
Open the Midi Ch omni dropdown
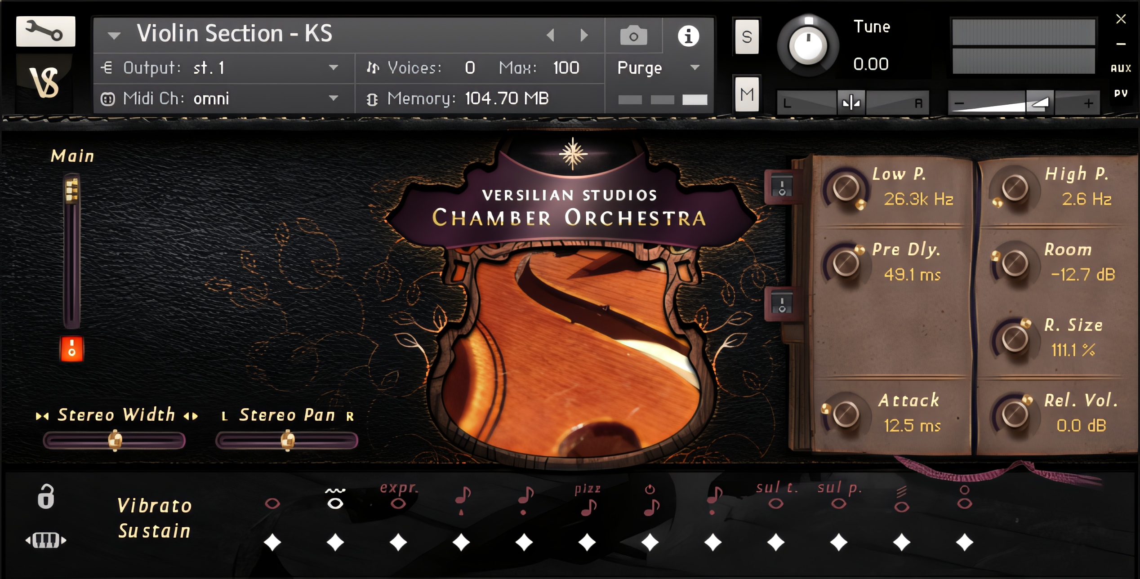(333, 98)
